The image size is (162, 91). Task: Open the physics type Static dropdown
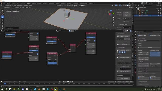click(152, 41)
